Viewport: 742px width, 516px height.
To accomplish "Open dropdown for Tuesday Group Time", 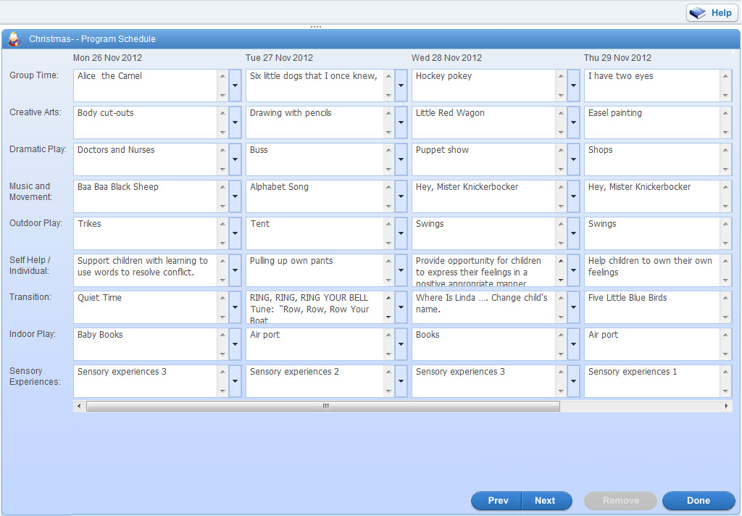I will coord(401,86).
